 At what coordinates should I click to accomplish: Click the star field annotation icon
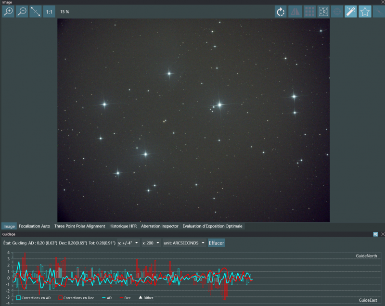[x=323, y=12]
